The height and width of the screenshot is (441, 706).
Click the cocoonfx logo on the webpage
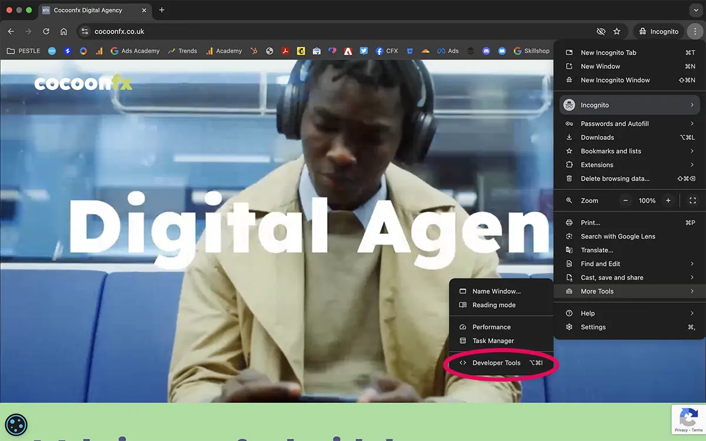point(82,83)
